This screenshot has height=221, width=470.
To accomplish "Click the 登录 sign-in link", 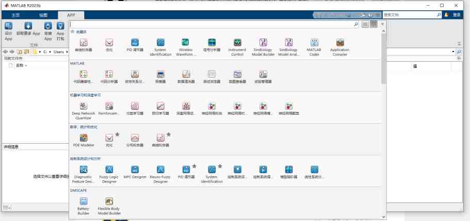I will [456, 15].
